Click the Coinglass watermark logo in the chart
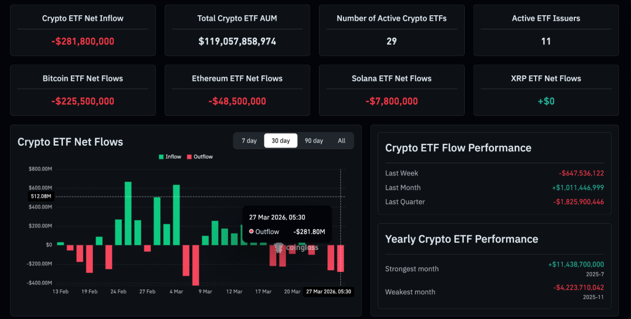Viewport: 631px width, 319px height. click(x=279, y=248)
